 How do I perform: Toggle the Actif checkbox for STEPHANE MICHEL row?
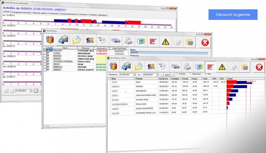coord(48,50)
